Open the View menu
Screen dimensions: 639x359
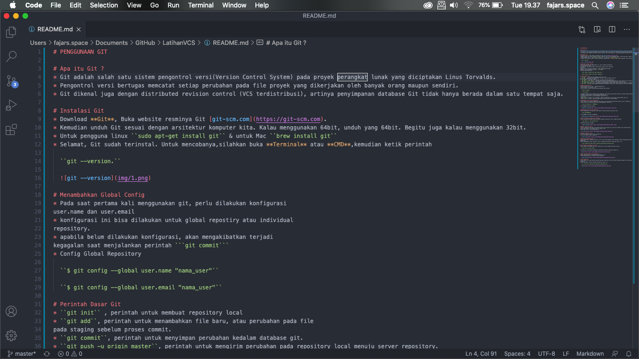point(134,5)
